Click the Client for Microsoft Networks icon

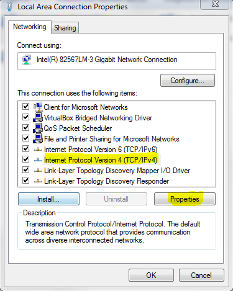[x=38, y=107]
